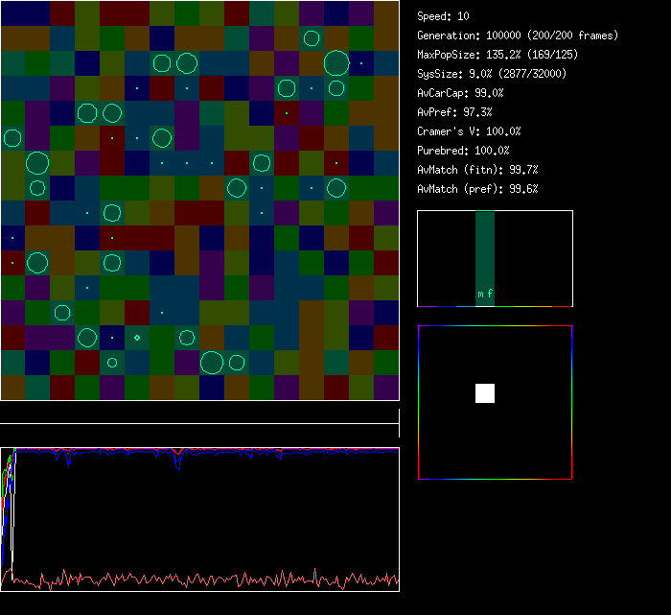
Task: Select the Purebred percentage
Action: click(463, 151)
